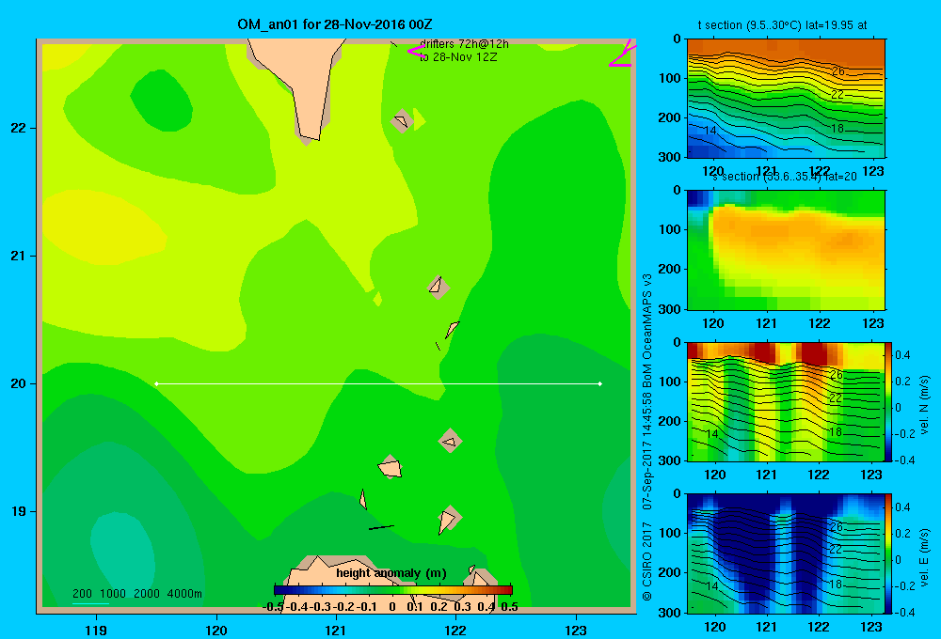Image resolution: width=941 pixels, height=639 pixels.
Task: Click longitude label 123 under the main map
Action: pos(576,630)
